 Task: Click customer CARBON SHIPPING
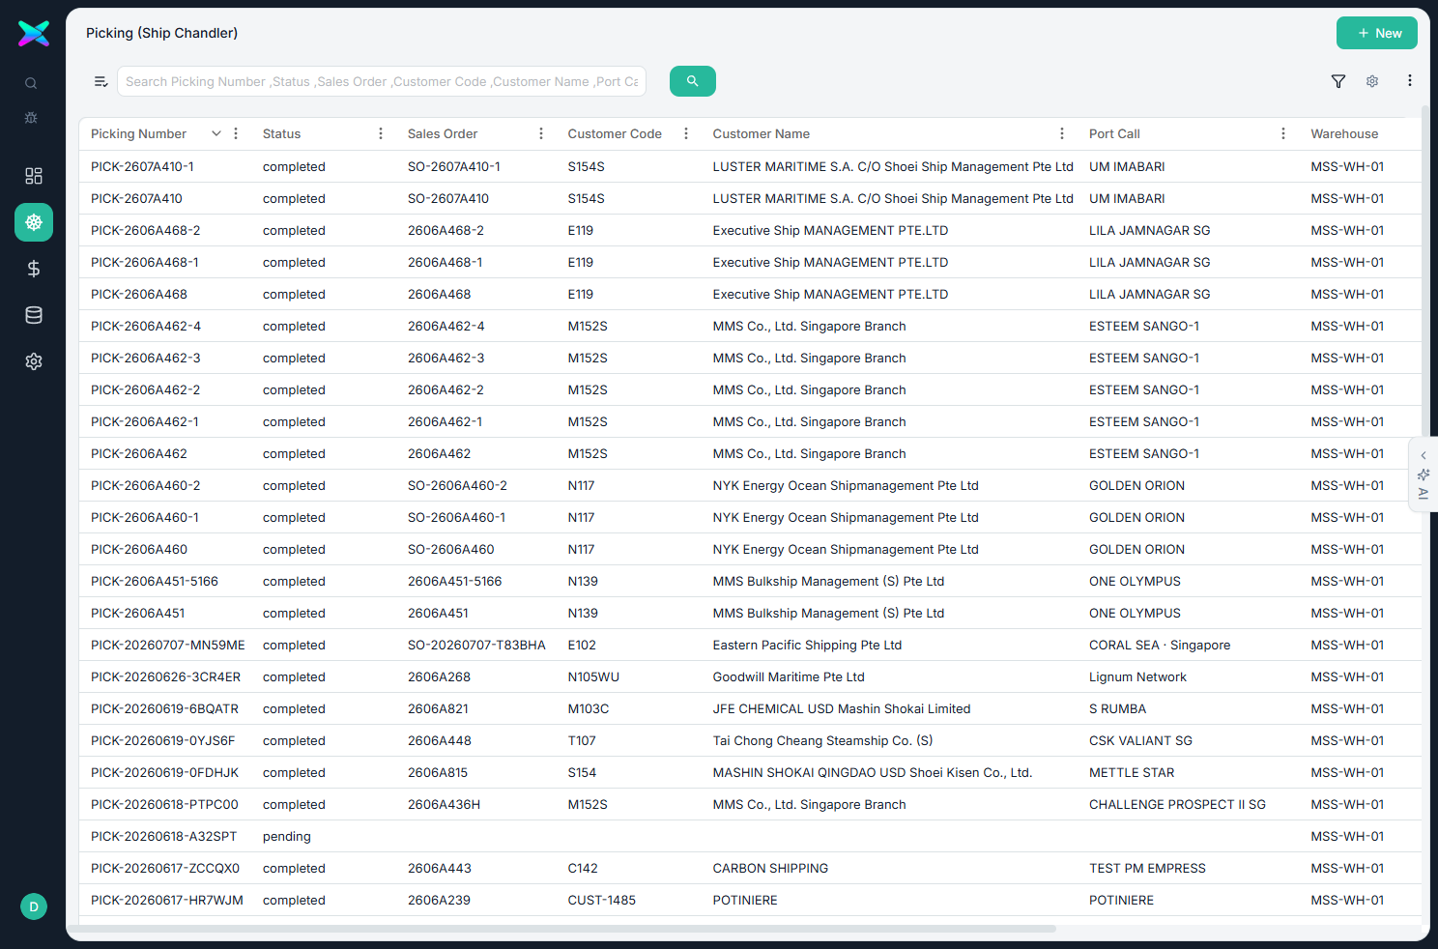tap(770, 868)
